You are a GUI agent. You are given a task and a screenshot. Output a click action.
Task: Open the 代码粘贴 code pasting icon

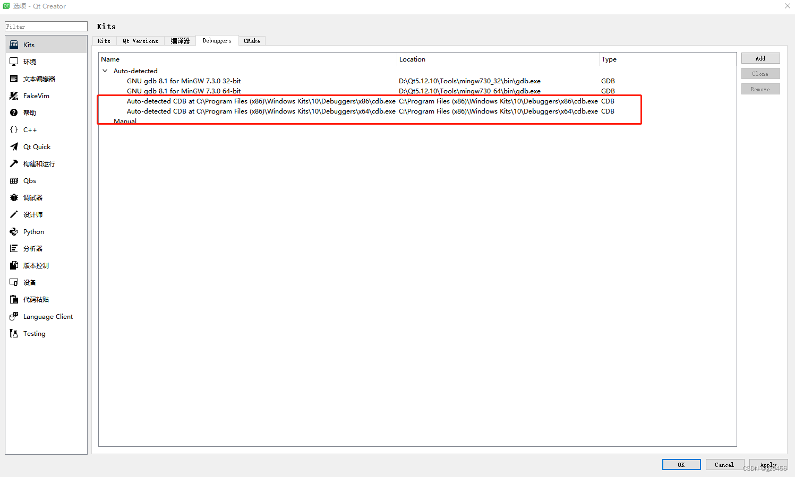coord(14,299)
